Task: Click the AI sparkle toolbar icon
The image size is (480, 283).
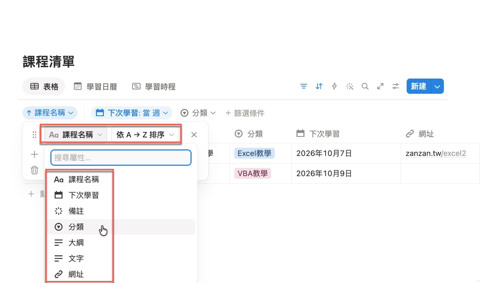Action: click(350, 86)
